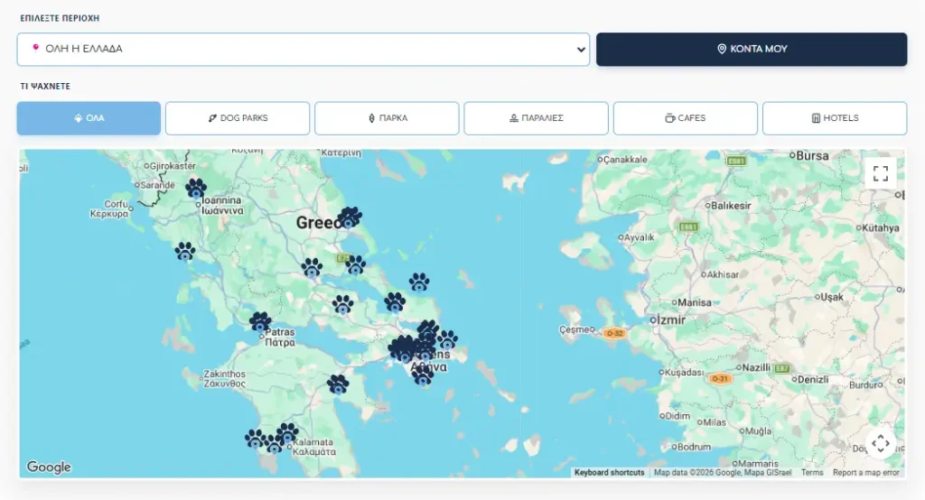The height and width of the screenshot is (500, 925).
Task: Open the map Terms link
Action: [x=812, y=473]
